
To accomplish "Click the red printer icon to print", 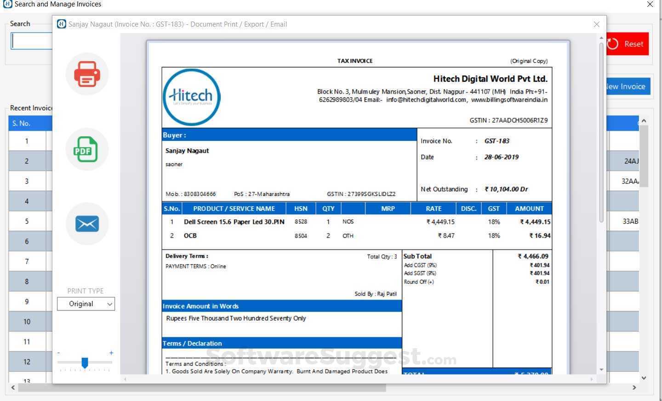I will pos(87,74).
